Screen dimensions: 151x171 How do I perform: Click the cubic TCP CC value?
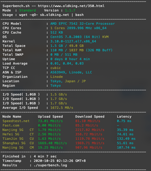coord(56,68)
